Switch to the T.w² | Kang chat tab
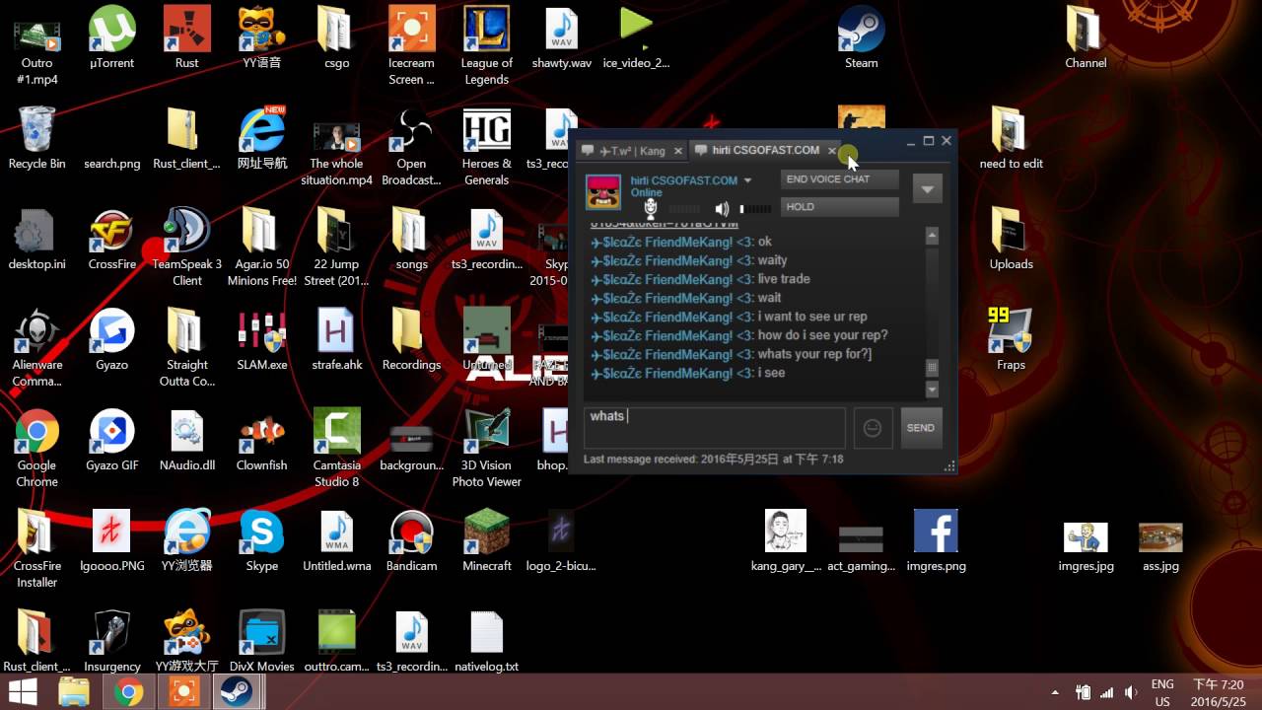 [631, 151]
